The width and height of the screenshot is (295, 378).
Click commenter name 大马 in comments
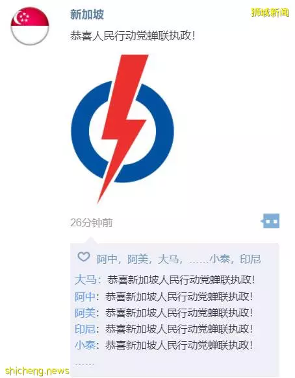pyautogui.click(x=85, y=280)
